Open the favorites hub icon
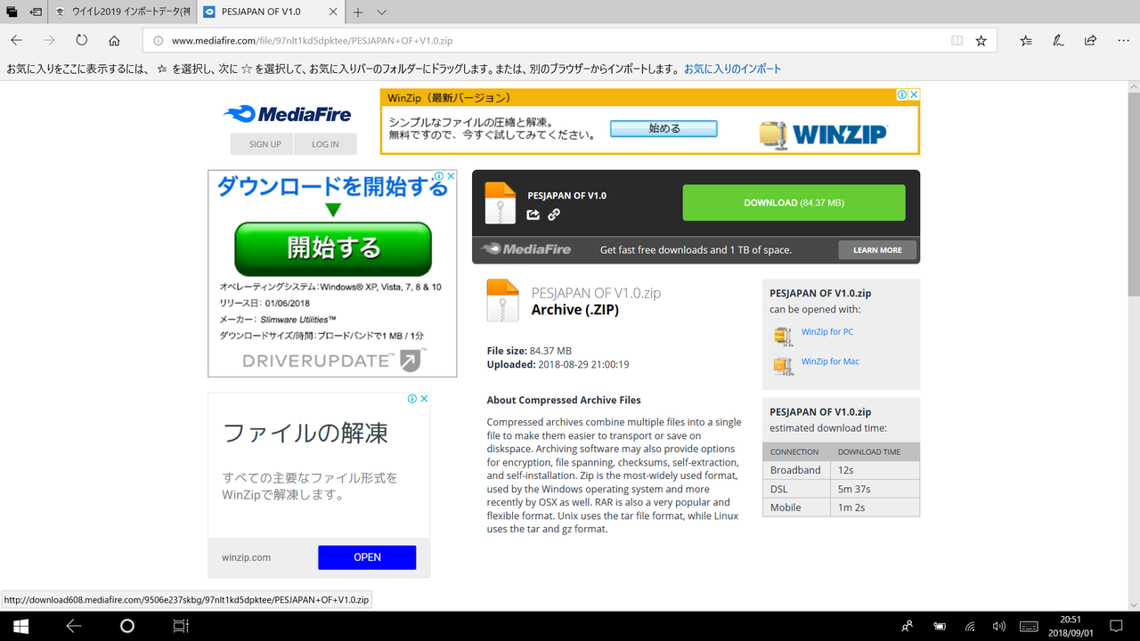The image size is (1140, 641). click(x=1026, y=40)
